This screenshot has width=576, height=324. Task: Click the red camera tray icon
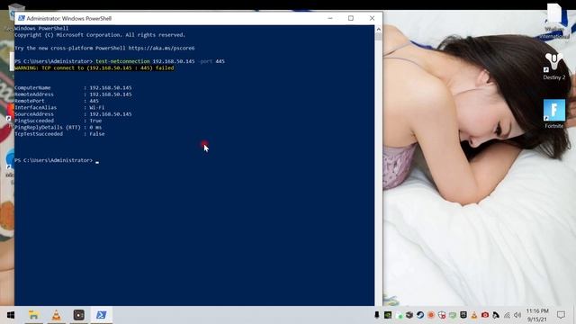[485, 315]
